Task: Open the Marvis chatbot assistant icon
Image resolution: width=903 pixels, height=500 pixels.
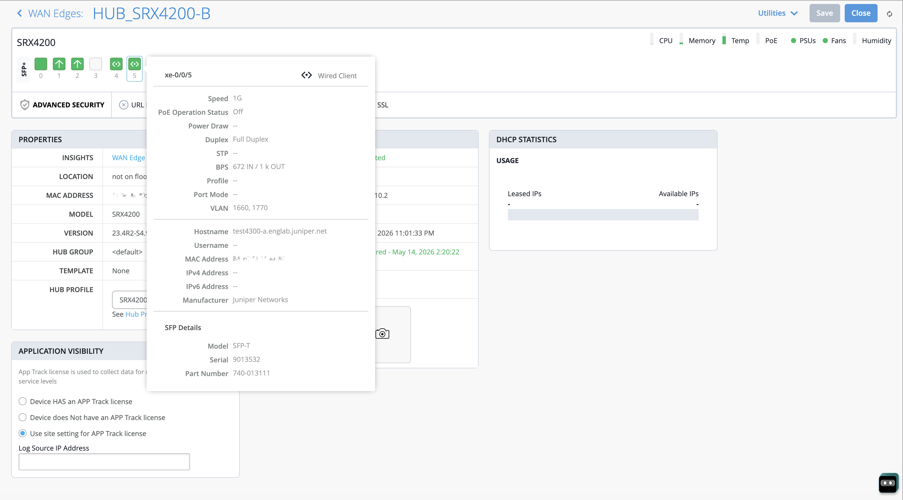Action: 888,483
